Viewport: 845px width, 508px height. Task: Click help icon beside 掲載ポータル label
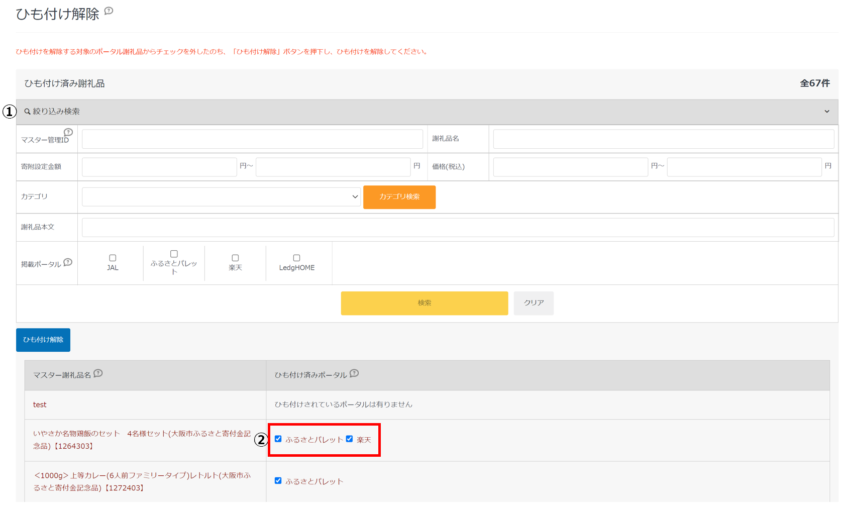click(68, 262)
